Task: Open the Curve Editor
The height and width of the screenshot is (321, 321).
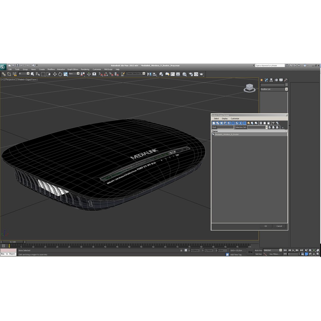Action: pos(173,74)
